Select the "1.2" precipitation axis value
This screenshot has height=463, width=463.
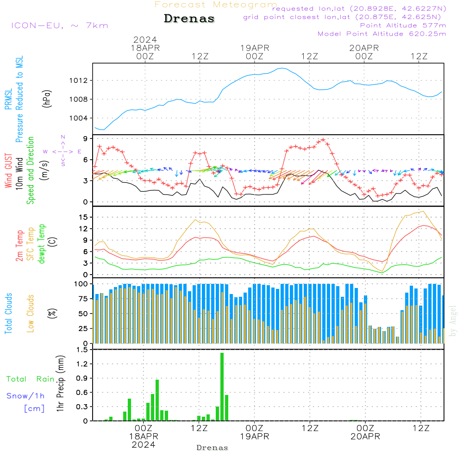point(82,364)
